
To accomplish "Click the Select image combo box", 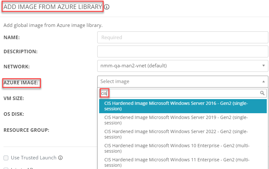I will [x=183, y=81].
